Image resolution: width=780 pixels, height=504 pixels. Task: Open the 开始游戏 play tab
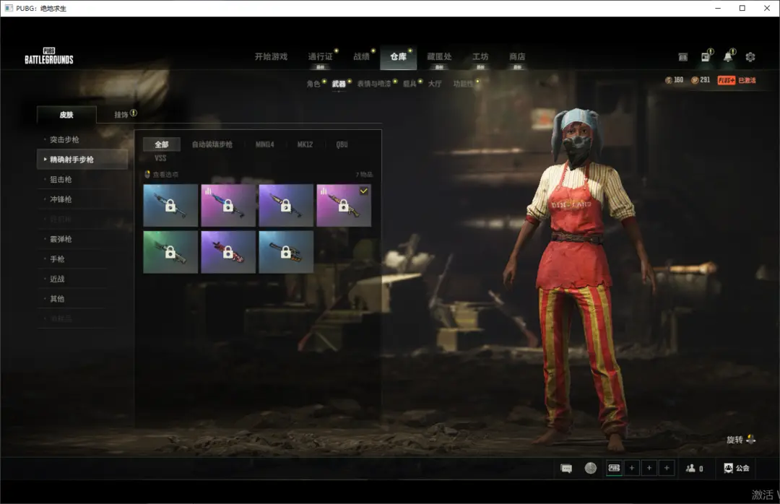[271, 57]
